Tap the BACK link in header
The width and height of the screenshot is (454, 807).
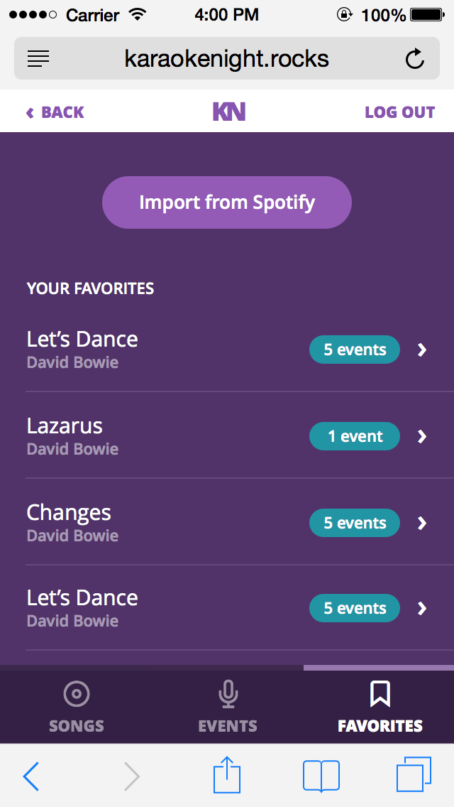(55, 112)
